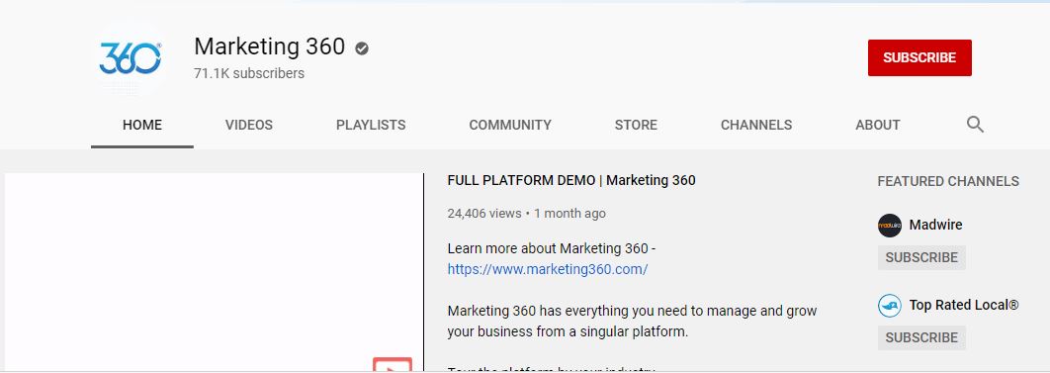The image size is (1050, 373).
Task: Click the Marketing 360 channel logo avatar
Action: 131,58
